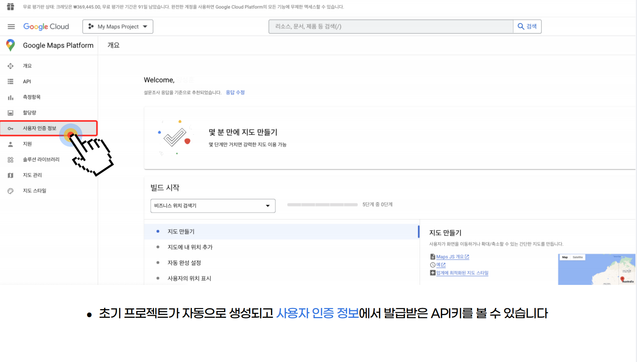Click the free trial gift icon
Image resolution: width=637 pixels, height=362 pixels.
(11, 7)
